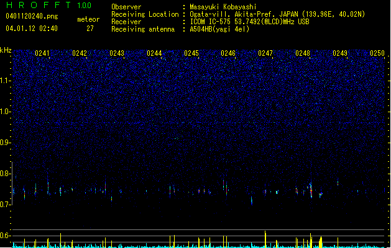This screenshot has width=391, height=248.
Task: Click the 0249 time marker
Action: pos(340,53)
